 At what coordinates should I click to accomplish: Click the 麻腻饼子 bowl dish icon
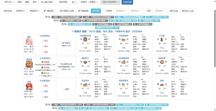click(x=85, y=62)
